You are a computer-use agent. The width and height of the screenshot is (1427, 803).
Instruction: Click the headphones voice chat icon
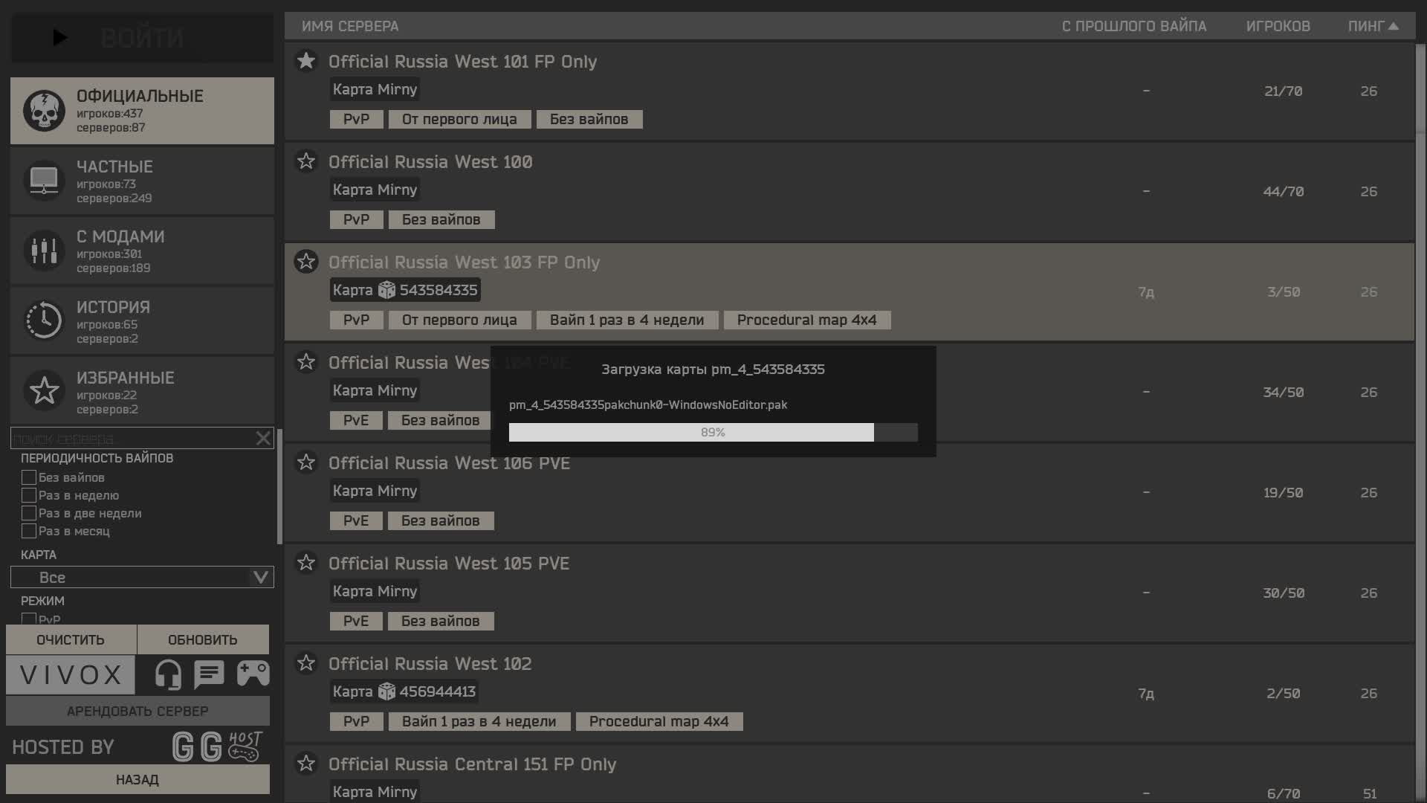pyautogui.click(x=168, y=675)
